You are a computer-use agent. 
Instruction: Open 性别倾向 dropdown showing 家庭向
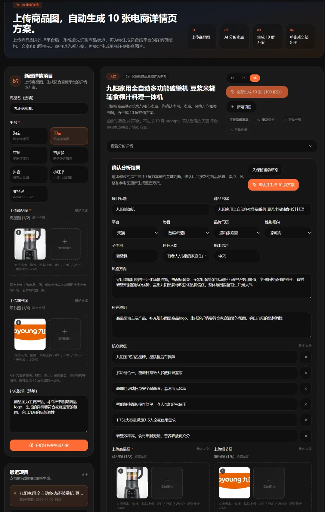coord(288,233)
